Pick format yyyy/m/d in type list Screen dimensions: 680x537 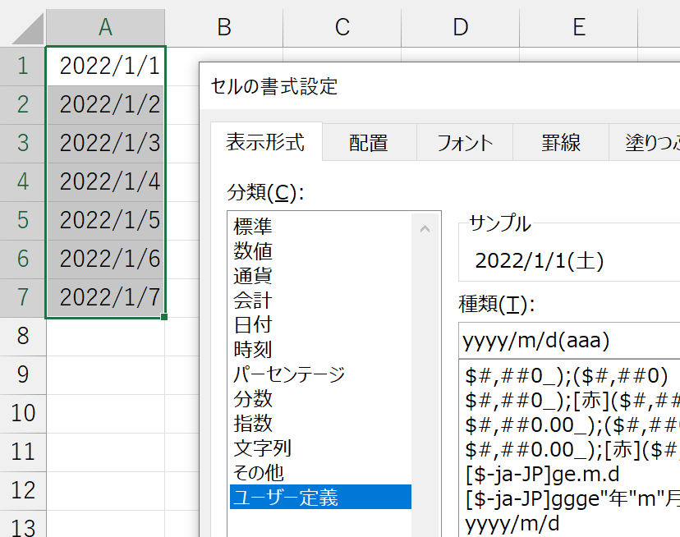(570, 524)
